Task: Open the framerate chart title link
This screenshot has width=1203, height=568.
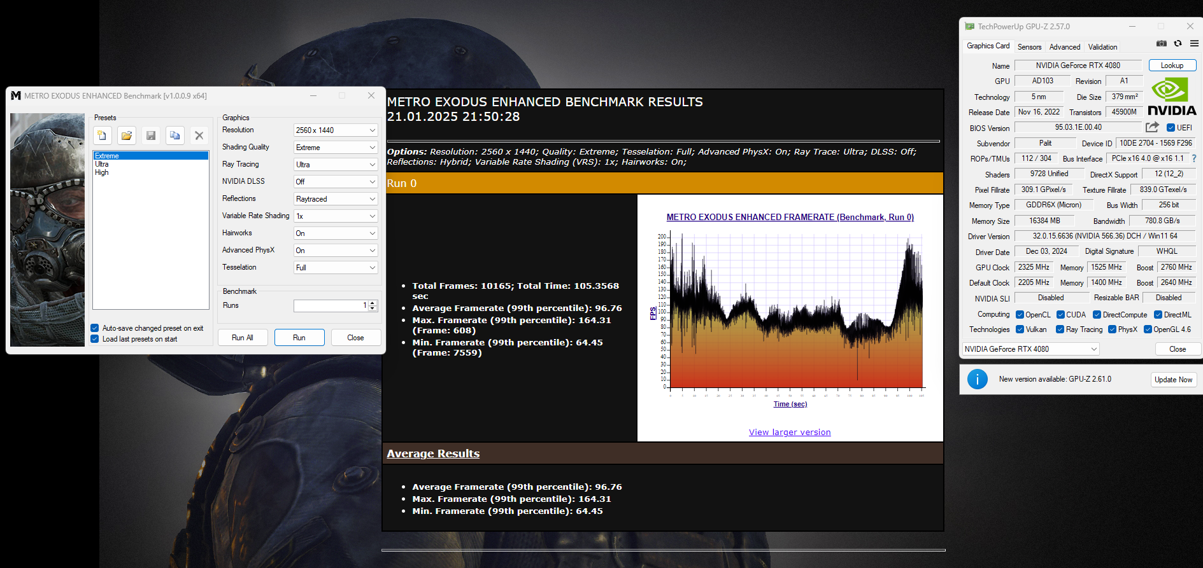Action: [790, 218]
